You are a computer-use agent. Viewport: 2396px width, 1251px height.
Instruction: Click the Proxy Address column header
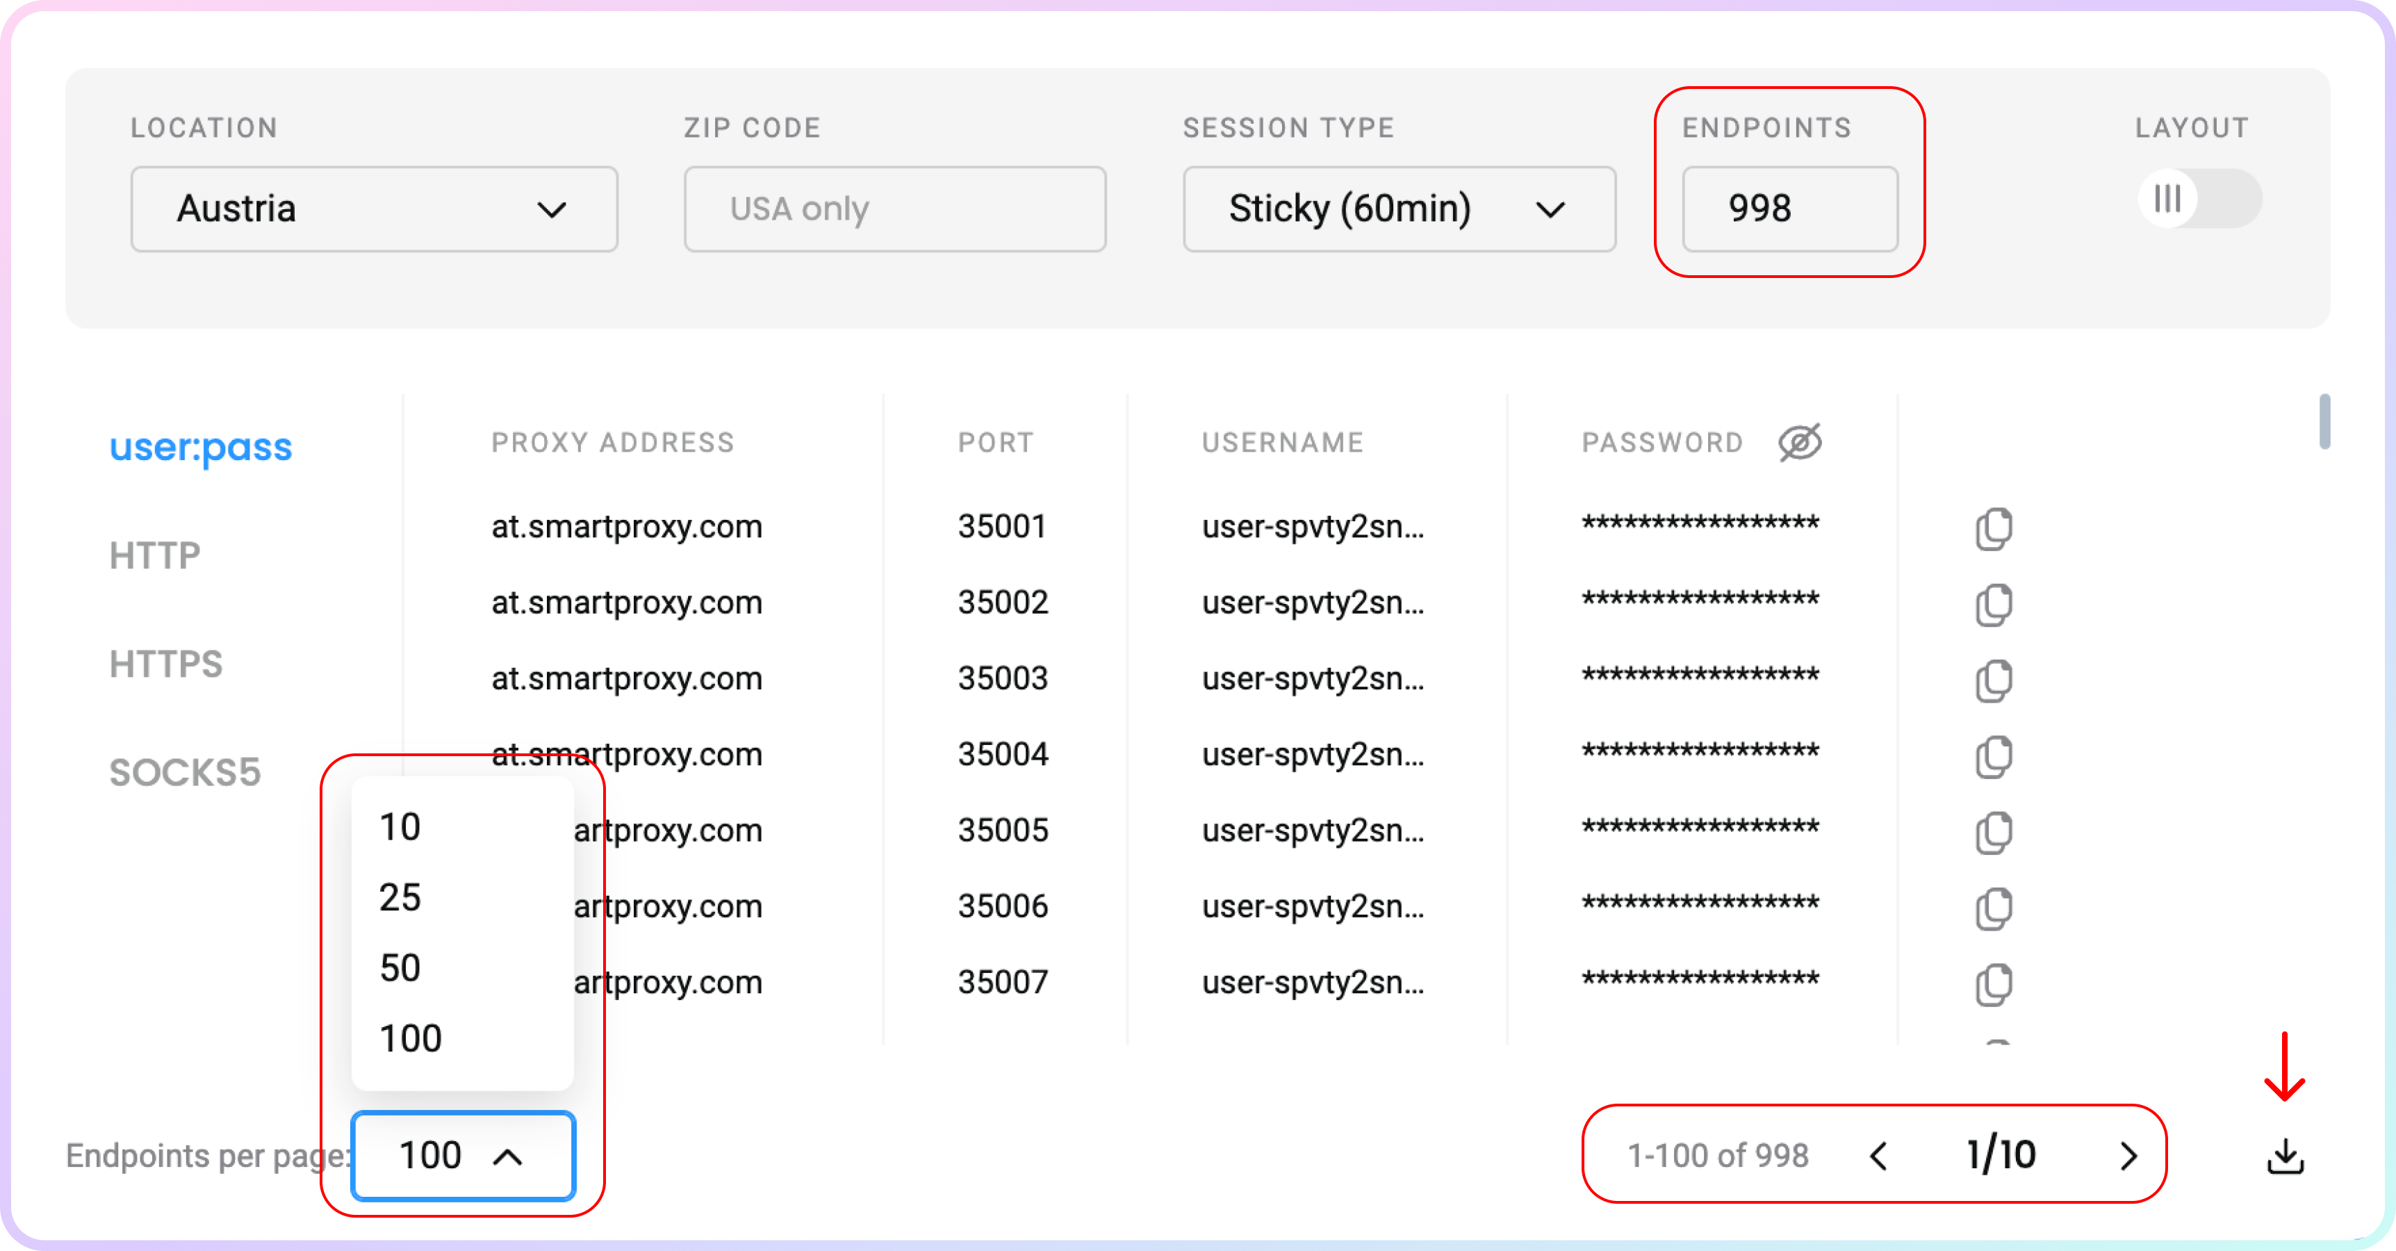tap(613, 443)
